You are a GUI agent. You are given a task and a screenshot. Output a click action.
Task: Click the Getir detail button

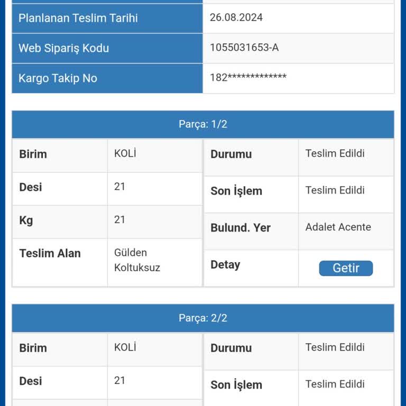tap(346, 268)
